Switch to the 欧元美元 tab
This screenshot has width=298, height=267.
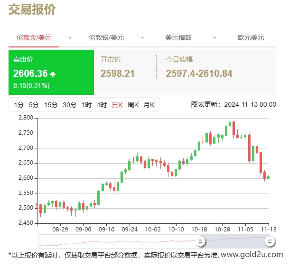click(x=251, y=38)
